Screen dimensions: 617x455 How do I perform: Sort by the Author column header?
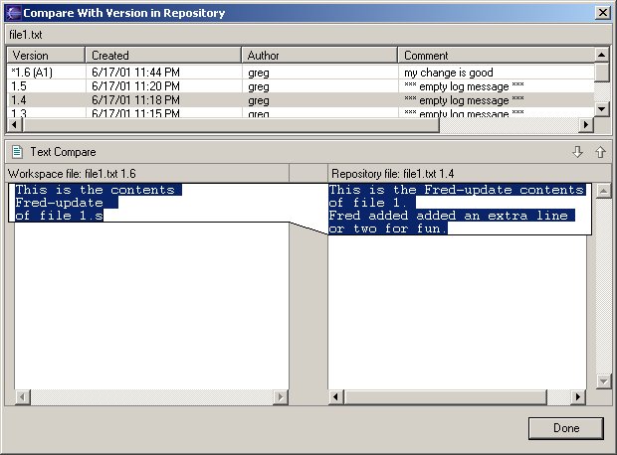319,56
